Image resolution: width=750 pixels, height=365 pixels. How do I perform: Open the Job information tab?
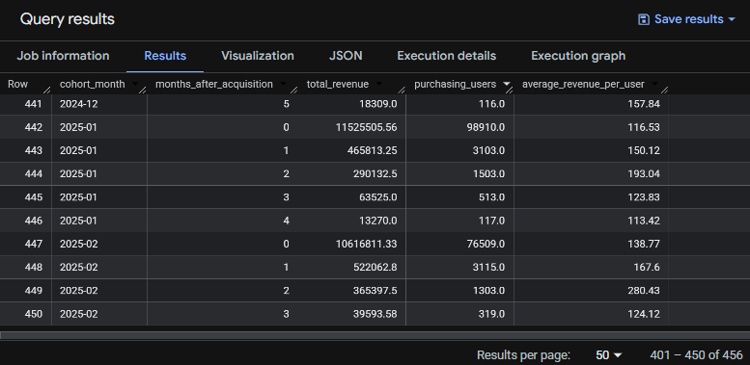(x=63, y=56)
